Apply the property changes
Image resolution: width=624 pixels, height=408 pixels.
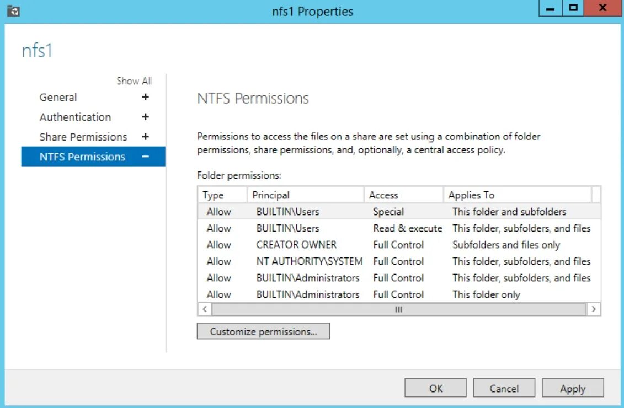coord(573,388)
